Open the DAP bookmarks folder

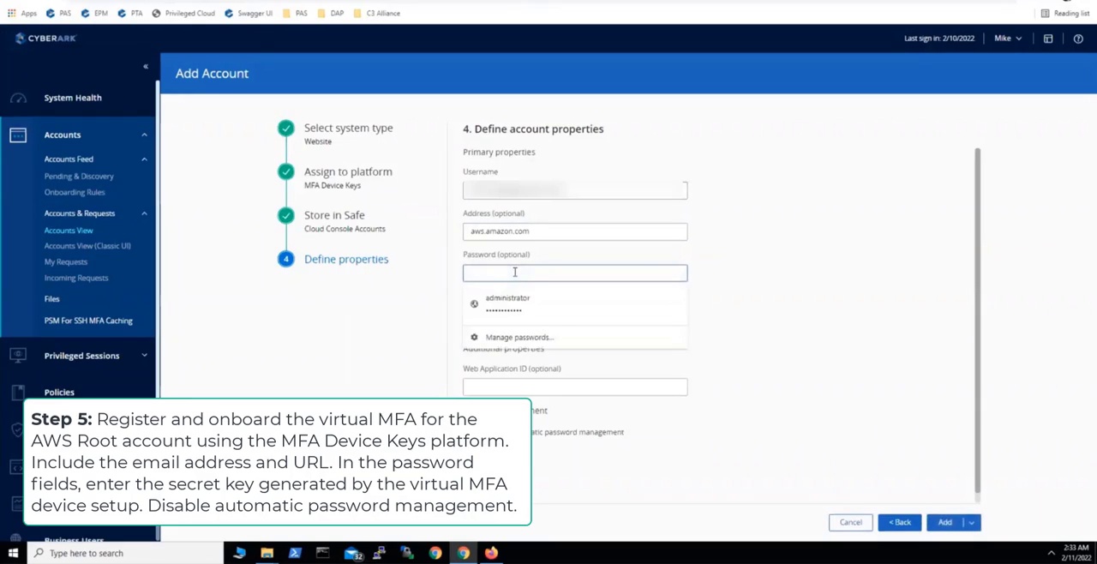point(330,13)
